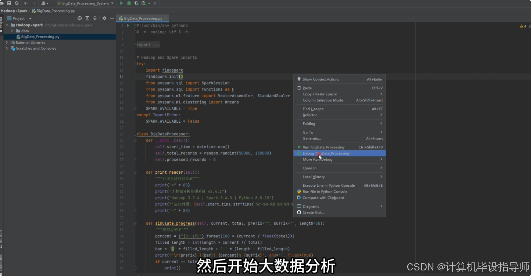Click Collapse All icon in Project panel
Image resolution: width=531 pixels, height=276 pixels.
[95, 18]
